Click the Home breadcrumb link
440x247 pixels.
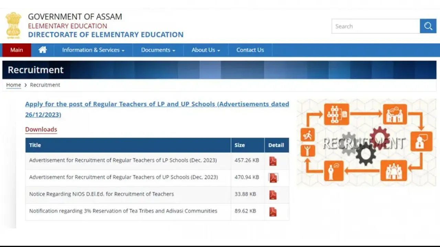point(13,85)
